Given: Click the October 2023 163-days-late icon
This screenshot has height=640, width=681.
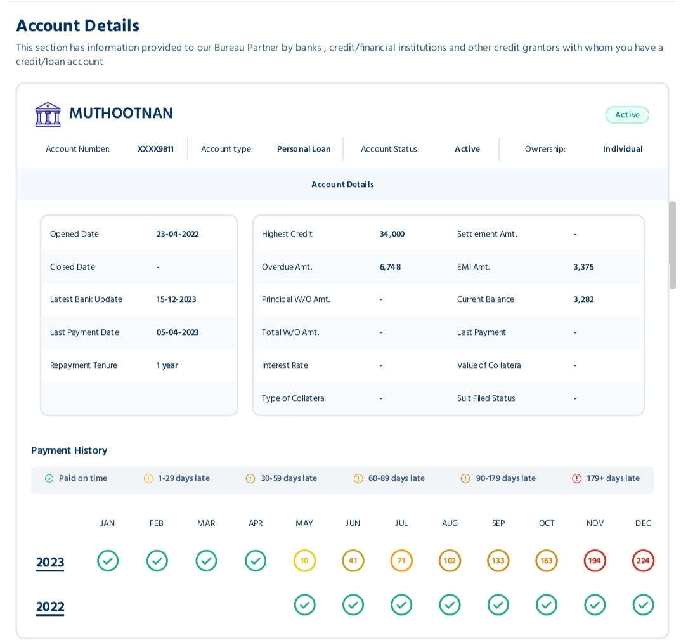Looking at the screenshot, I should pyautogui.click(x=546, y=561).
